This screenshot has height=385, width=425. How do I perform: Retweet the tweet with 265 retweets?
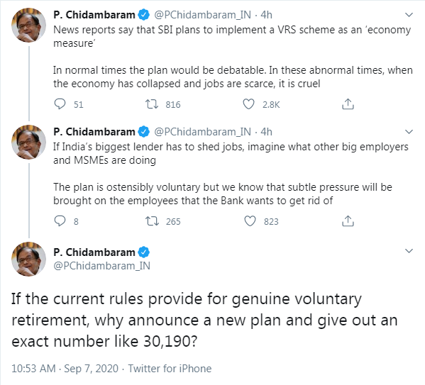pos(152,221)
